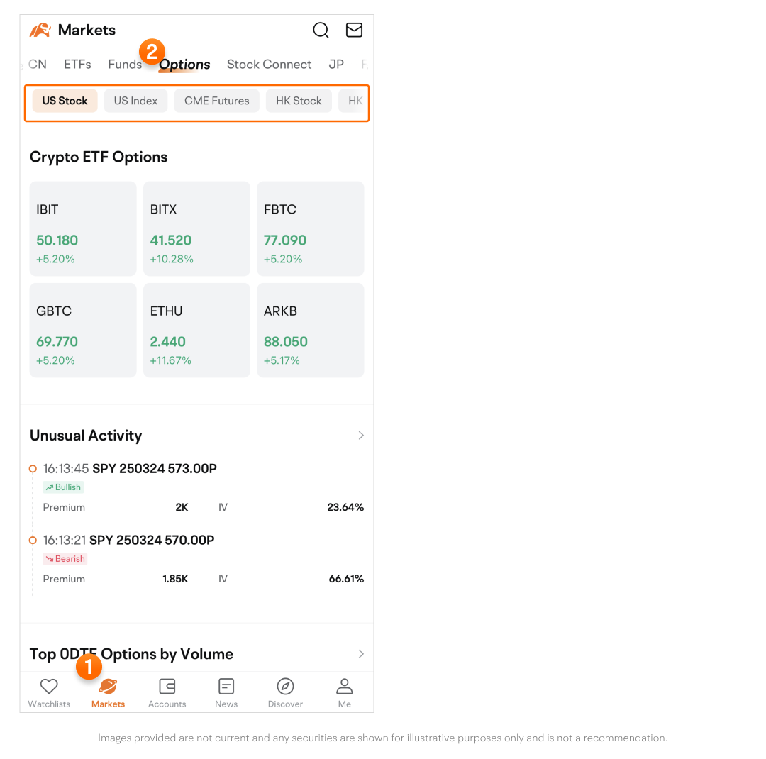Expand Unusual Activity with the chevron arrow
This screenshot has width=766, height=759.
(x=361, y=436)
